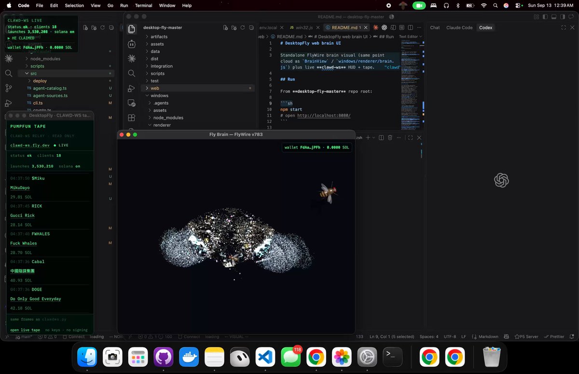Screen dimensions: 579x374
Task: Collapse the src folder in the back window
Action: pyautogui.click(x=66, y=73)
